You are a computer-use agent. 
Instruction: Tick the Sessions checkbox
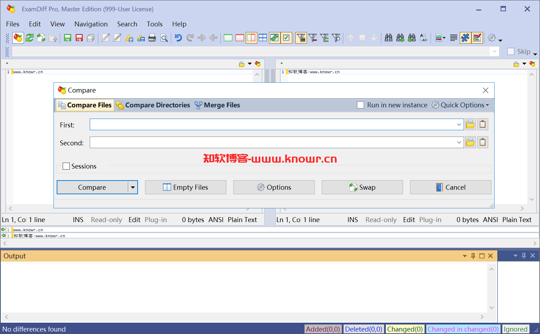(66, 166)
